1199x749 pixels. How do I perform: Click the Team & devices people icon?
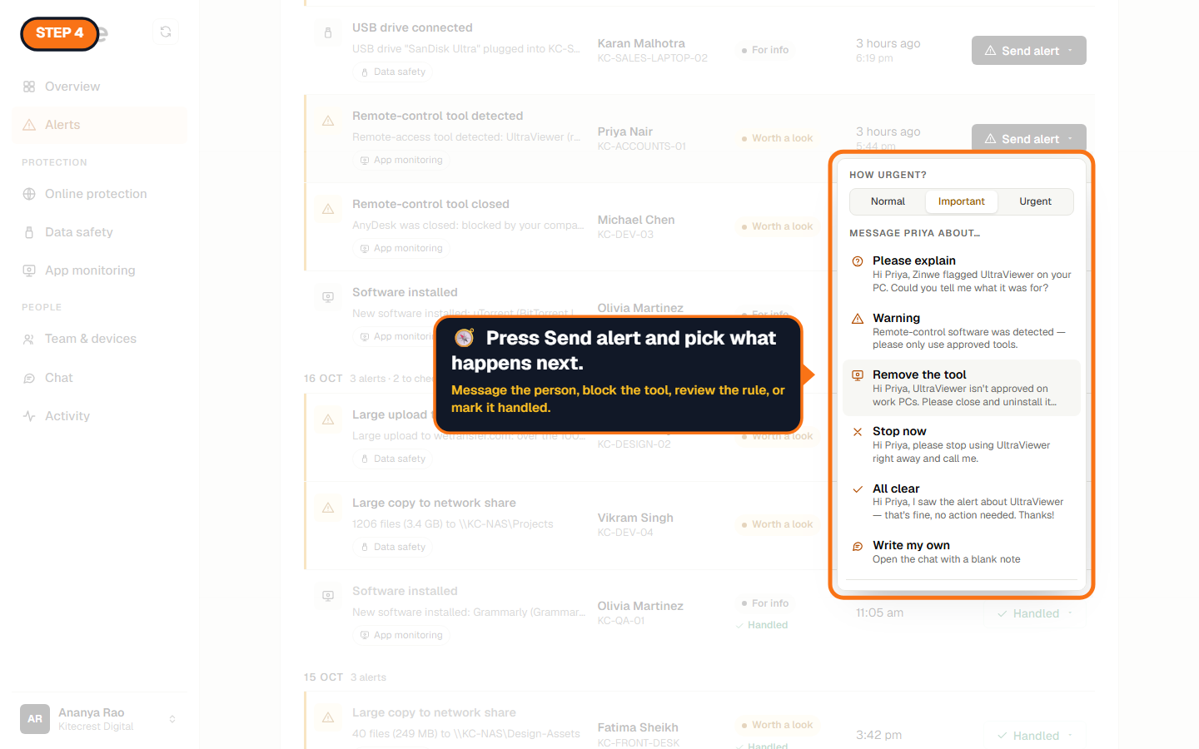click(x=29, y=339)
